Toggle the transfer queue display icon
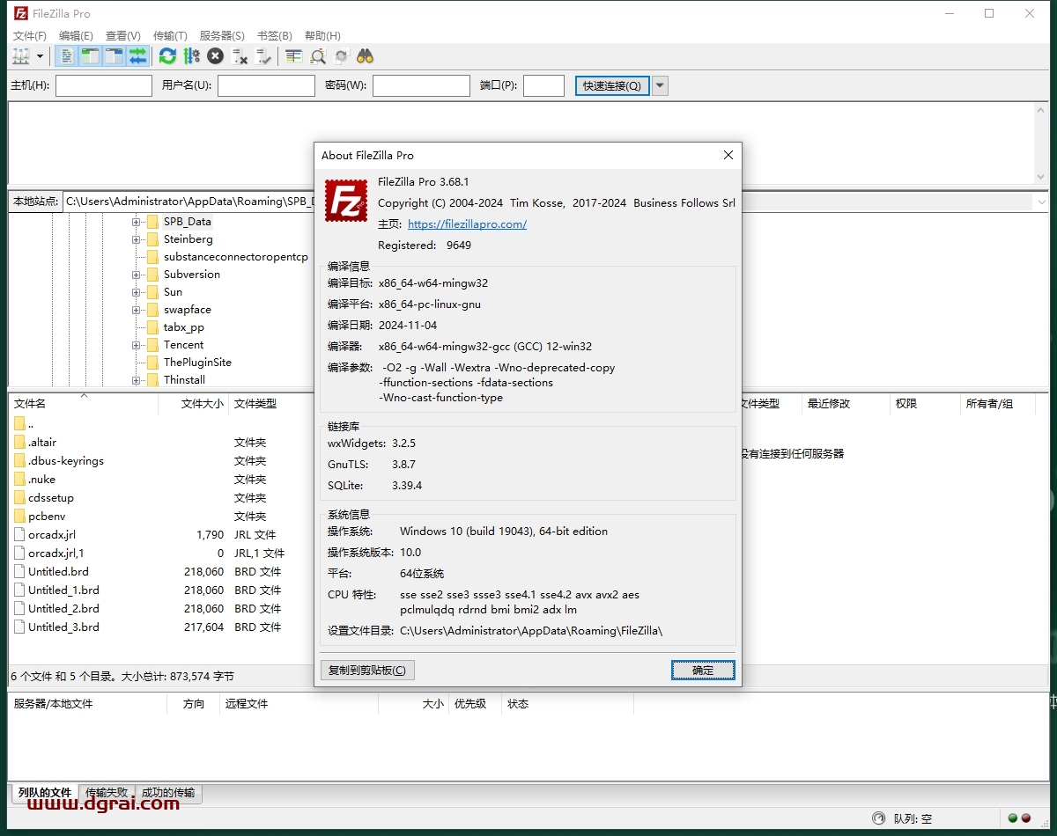Viewport: 1057px width, 836px height. pos(137,56)
